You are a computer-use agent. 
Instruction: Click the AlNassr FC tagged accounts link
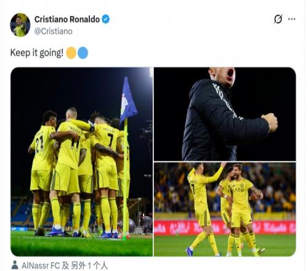(65, 265)
